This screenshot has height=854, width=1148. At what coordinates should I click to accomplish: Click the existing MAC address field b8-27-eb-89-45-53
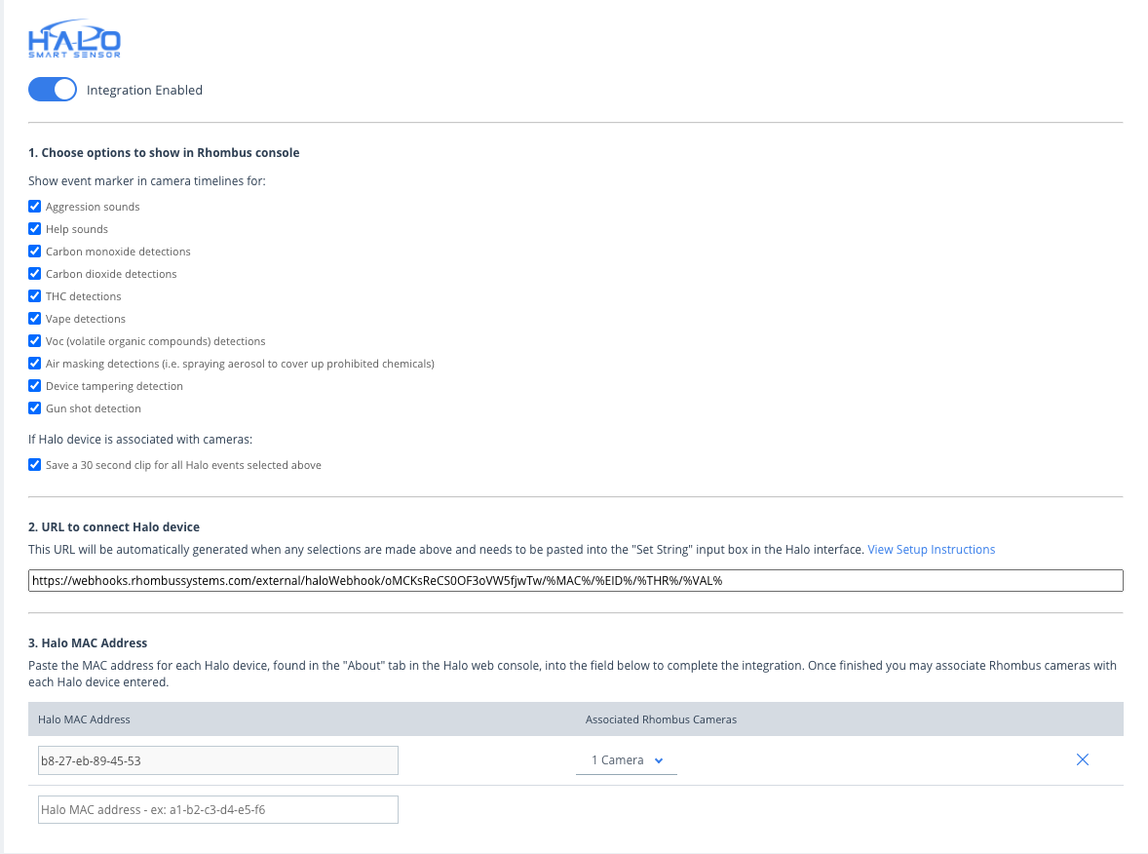click(x=218, y=760)
